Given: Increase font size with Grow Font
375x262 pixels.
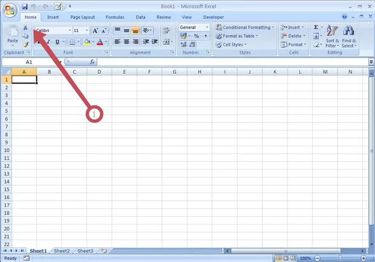Looking at the screenshot, I should (95, 31).
